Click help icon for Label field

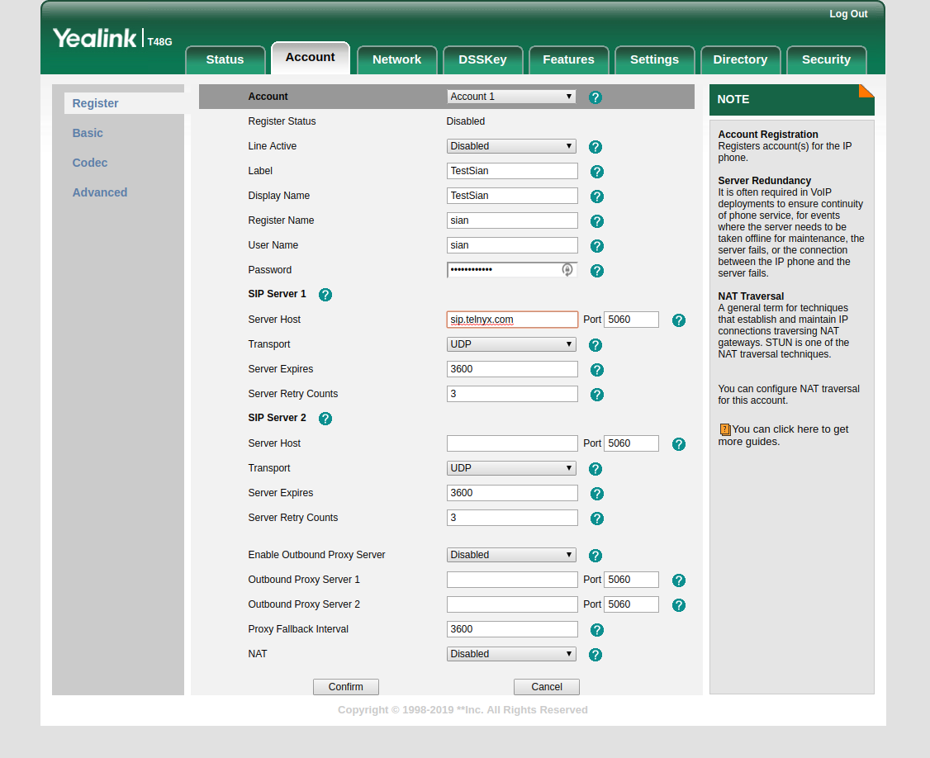[597, 172]
